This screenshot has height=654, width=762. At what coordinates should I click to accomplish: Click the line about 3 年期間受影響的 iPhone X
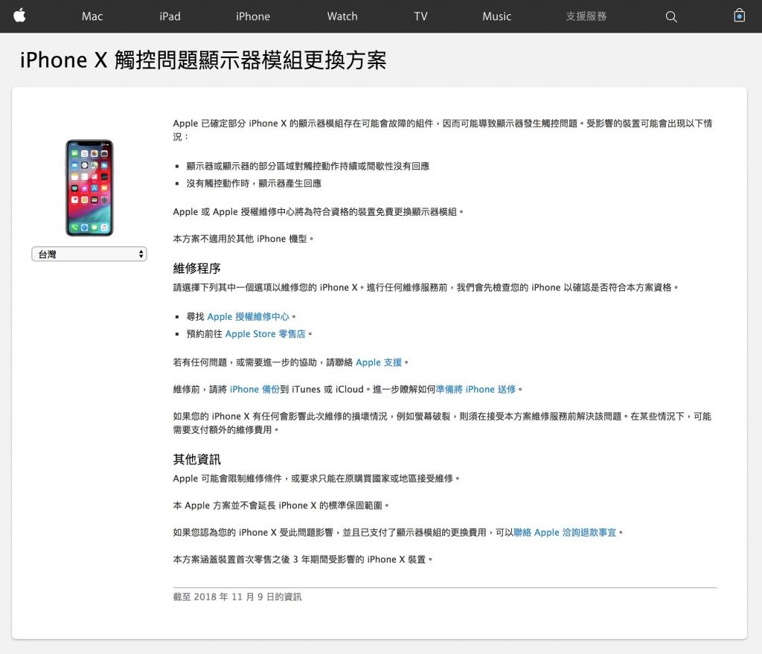[303, 560]
